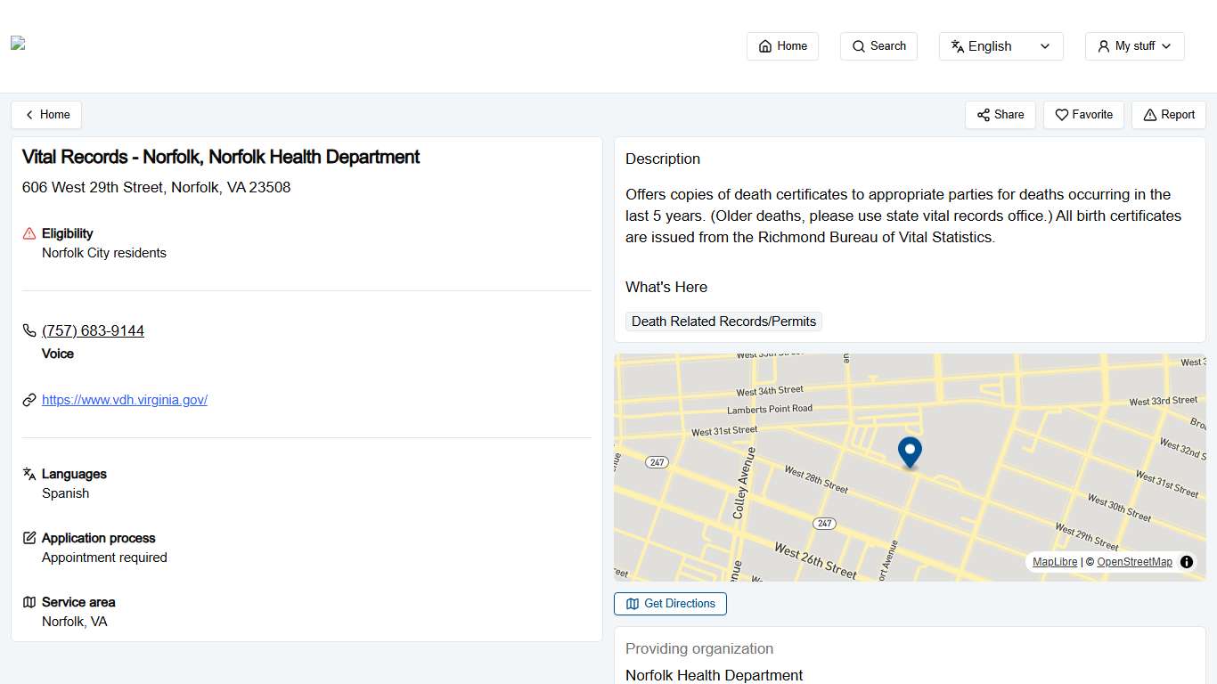Call (757) 683-9144 via the phone link

pyautogui.click(x=93, y=330)
